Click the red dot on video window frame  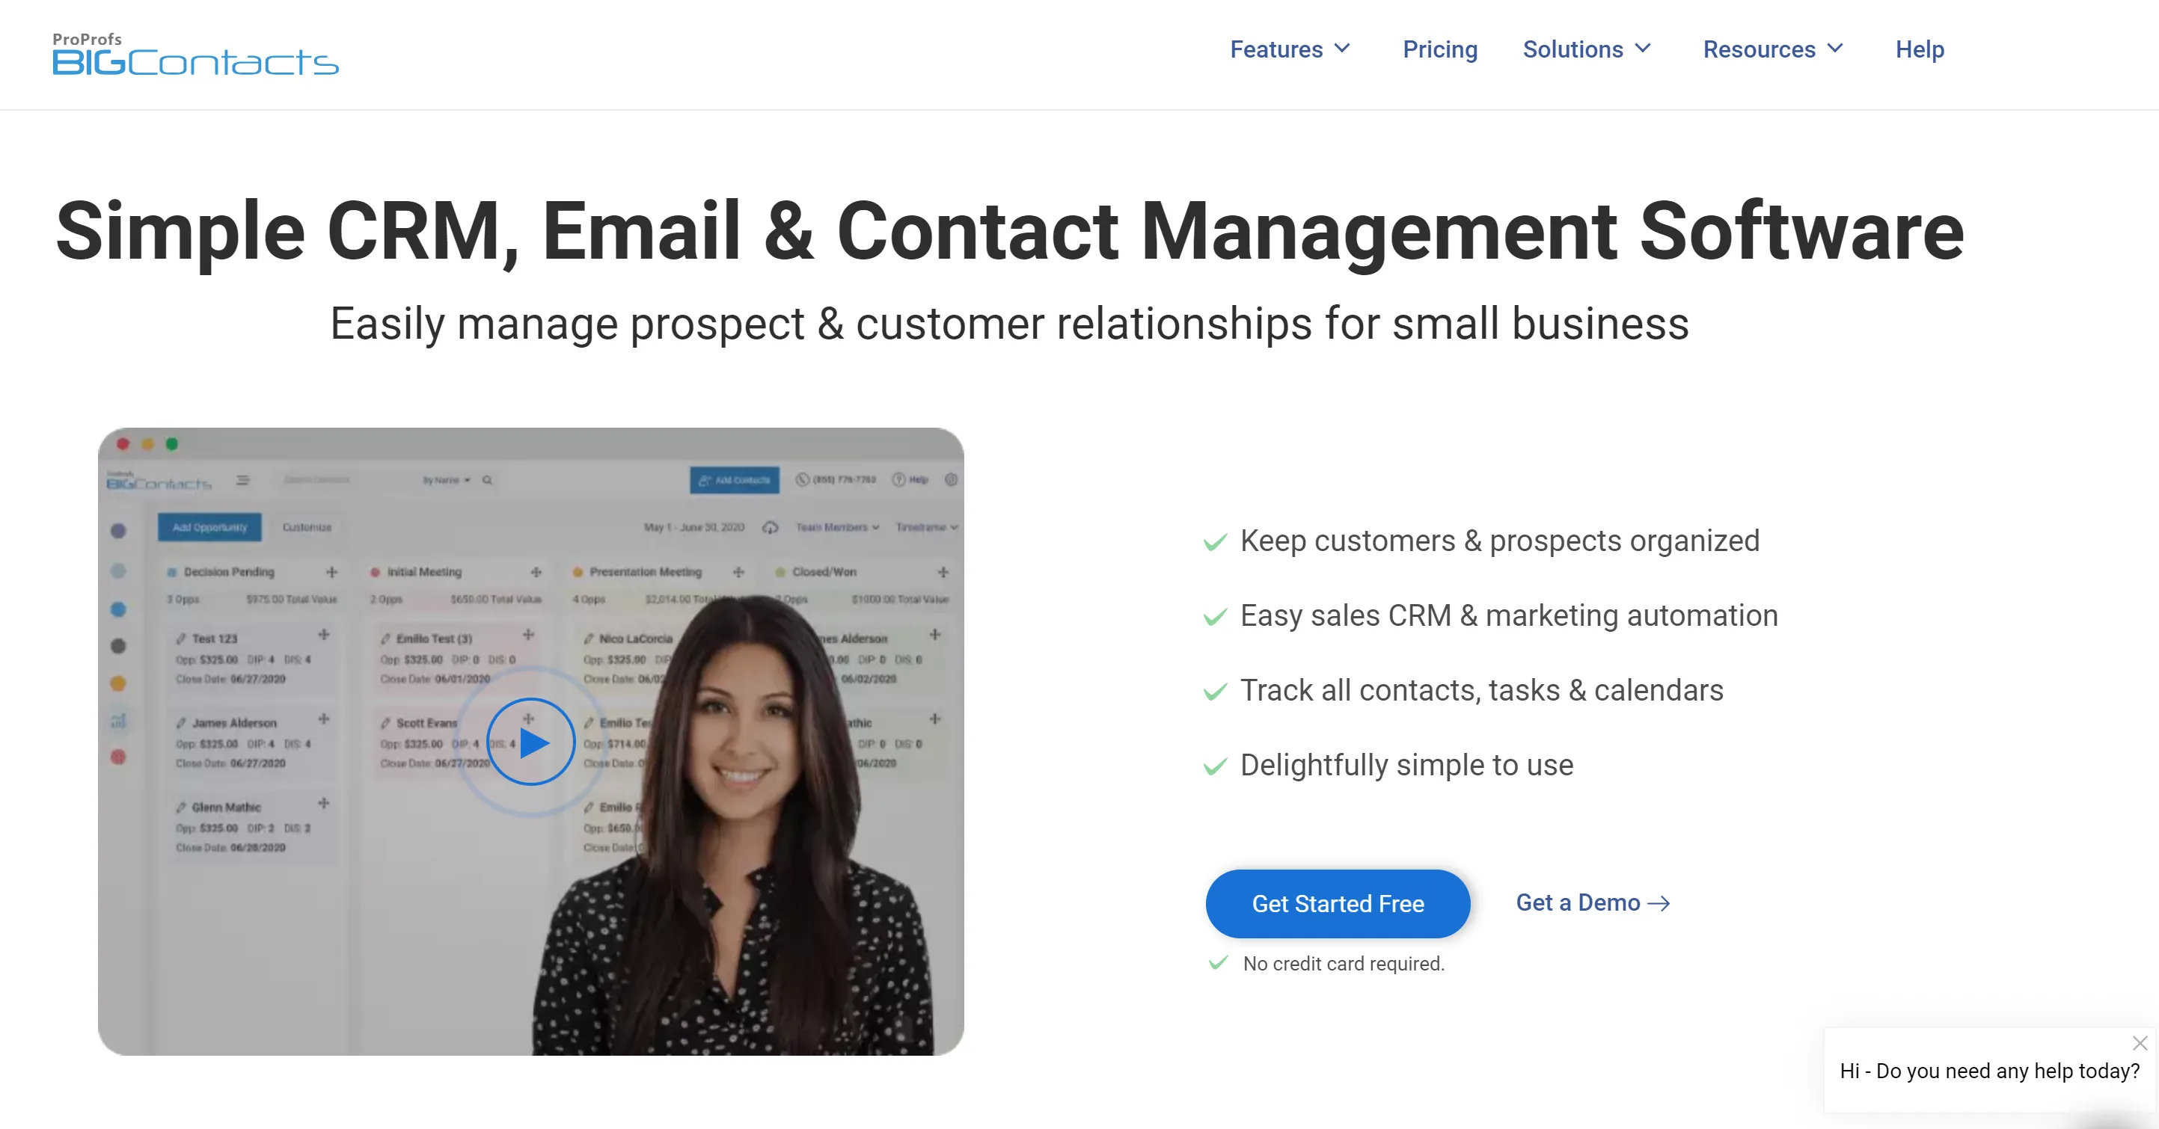(123, 444)
